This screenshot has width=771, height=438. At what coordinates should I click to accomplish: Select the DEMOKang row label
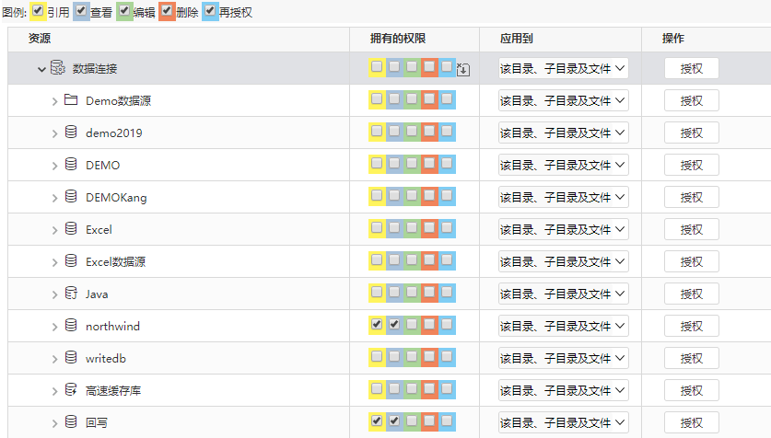[x=116, y=198]
